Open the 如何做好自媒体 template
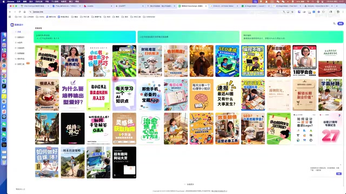The height and width of the screenshot is (194, 346). click(x=47, y=163)
